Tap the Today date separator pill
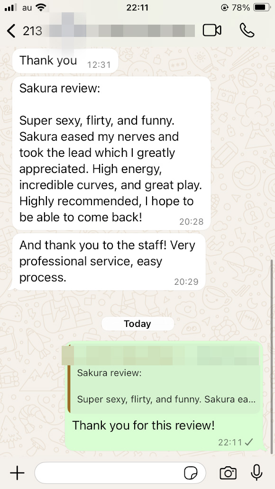The width and height of the screenshot is (275, 489). click(137, 324)
